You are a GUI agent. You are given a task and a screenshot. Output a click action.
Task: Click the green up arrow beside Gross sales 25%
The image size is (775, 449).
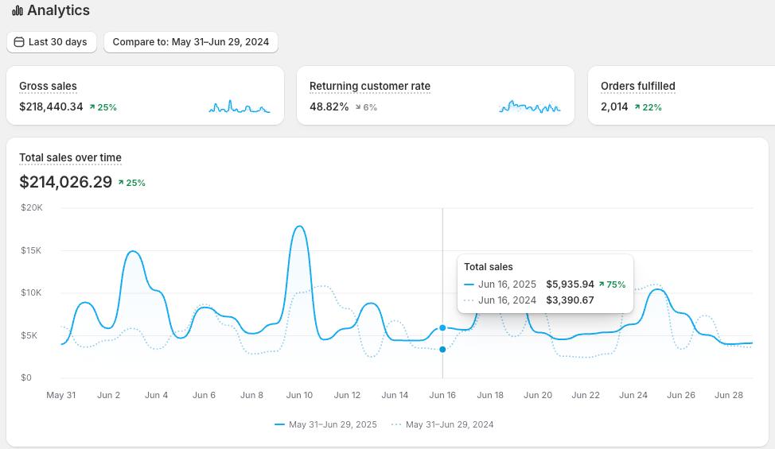pos(92,106)
